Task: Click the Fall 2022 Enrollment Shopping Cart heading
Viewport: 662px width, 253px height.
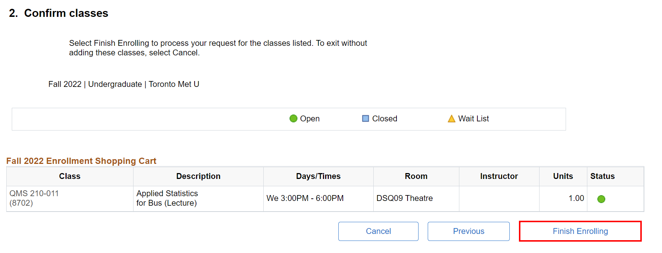Action: pos(81,161)
